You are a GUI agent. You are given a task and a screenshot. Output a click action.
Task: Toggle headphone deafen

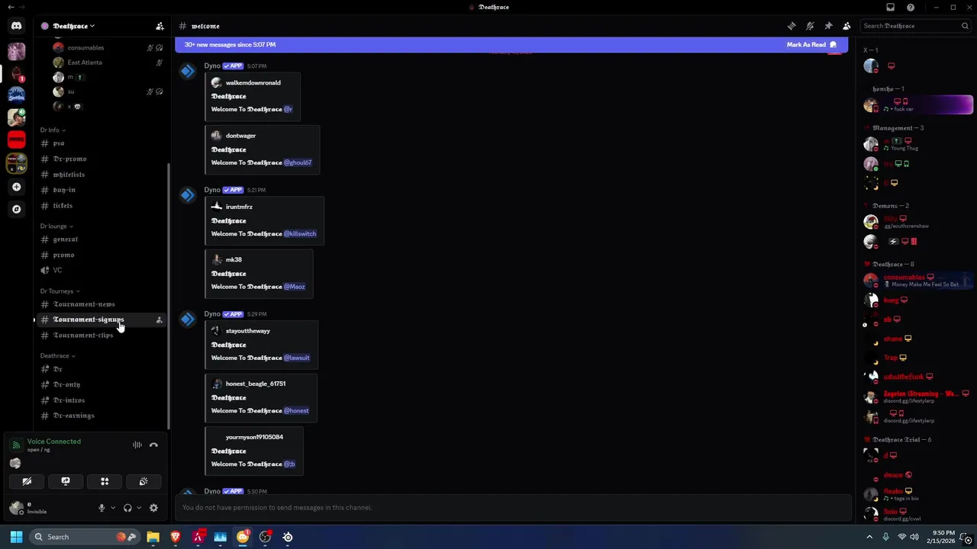pos(127,508)
